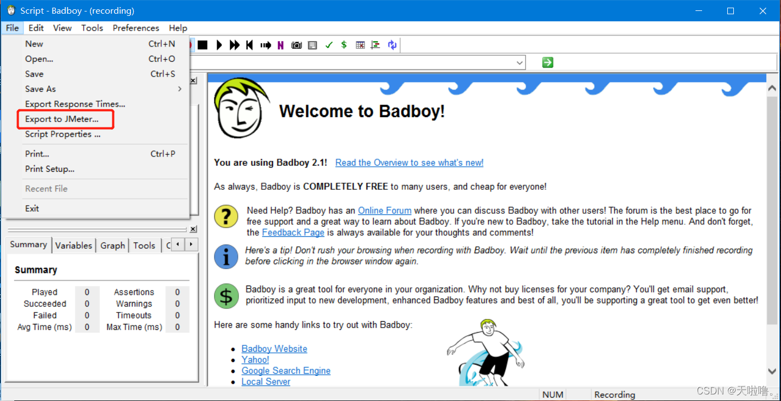Click the blue circular arrows icon
Image resolution: width=781 pixels, height=401 pixels.
pos(392,45)
